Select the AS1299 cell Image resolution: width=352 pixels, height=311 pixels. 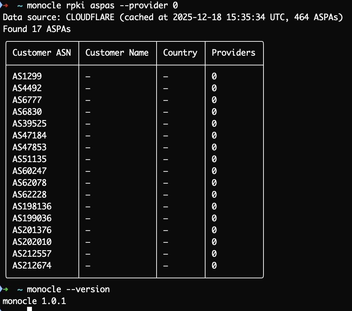(27, 76)
